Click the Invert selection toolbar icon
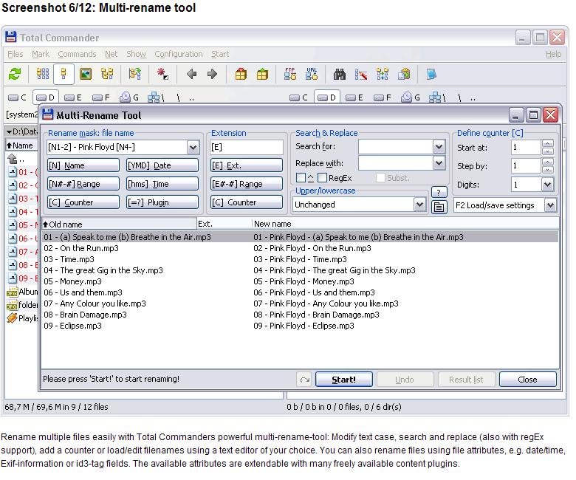The height and width of the screenshot is (480, 576). coord(134,74)
